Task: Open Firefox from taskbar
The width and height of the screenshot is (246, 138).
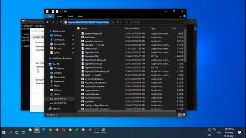Action: 57,130
